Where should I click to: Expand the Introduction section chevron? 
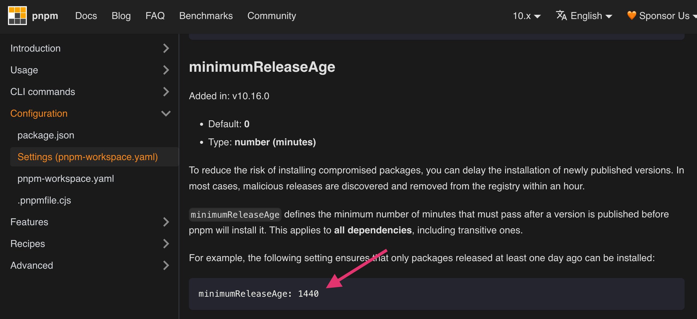click(166, 48)
